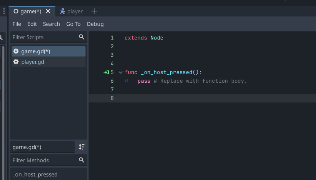
Task: Add a new scene with the plus button
Action: [94, 11]
